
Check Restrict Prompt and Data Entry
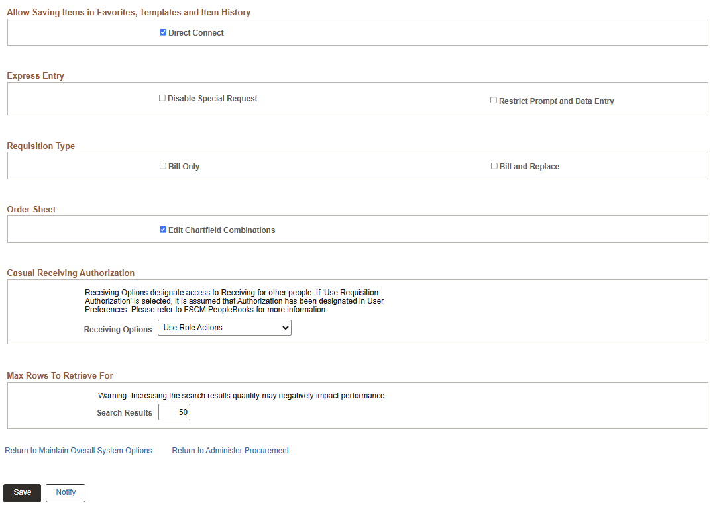point(494,100)
